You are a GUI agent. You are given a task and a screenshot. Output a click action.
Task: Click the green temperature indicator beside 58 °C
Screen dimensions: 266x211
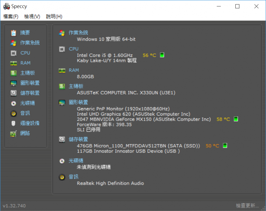236,119
